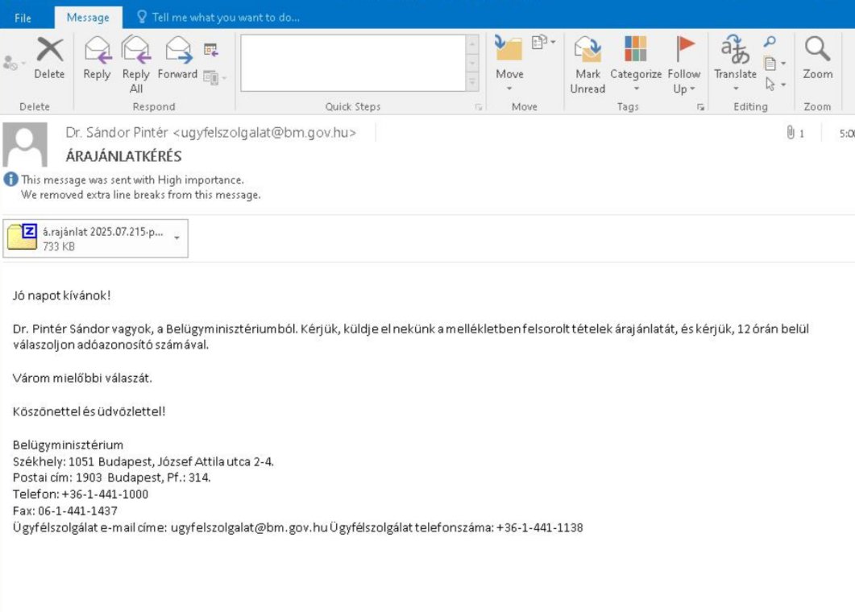
Task: Select the Message tab
Action: coord(88,18)
